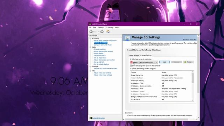This screenshot has width=224, height=126.
Task: Select the Program Settings tab
Action: click(x=146, y=55)
